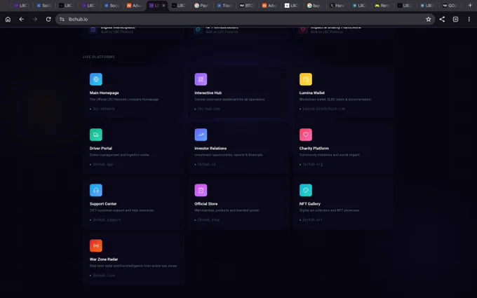477x298 pixels.
Task: Open the lumina-blockchain.com link
Action: pyautogui.click(x=323, y=109)
